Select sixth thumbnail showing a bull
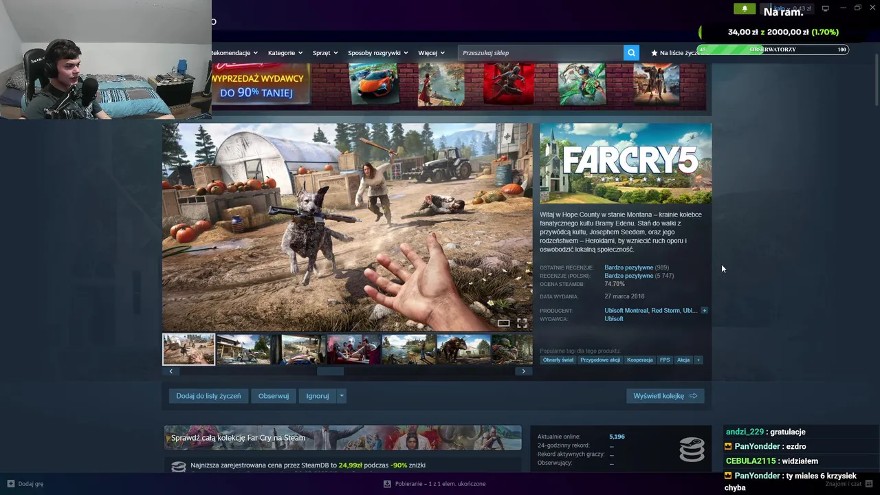The height and width of the screenshot is (495, 880). 463,349
